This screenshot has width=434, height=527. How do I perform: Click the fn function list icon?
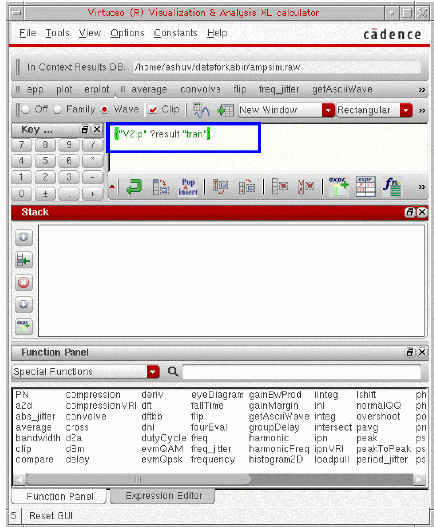392,187
